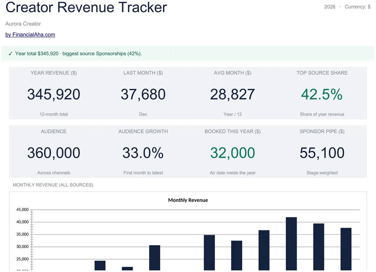Image resolution: width=376 pixels, height=272 pixels.
Task: Click the 32,000 booked value
Action: (x=232, y=153)
